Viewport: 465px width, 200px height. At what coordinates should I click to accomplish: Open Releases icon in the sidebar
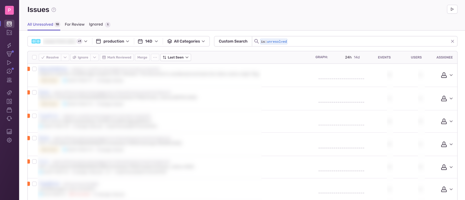[x=9, y=110]
